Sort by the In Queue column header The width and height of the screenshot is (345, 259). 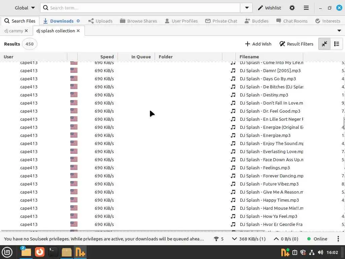136,57
